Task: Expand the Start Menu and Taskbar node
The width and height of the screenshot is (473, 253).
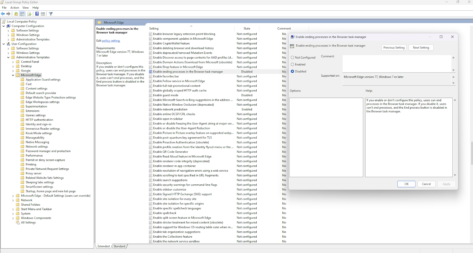Action: click(13, 209)
